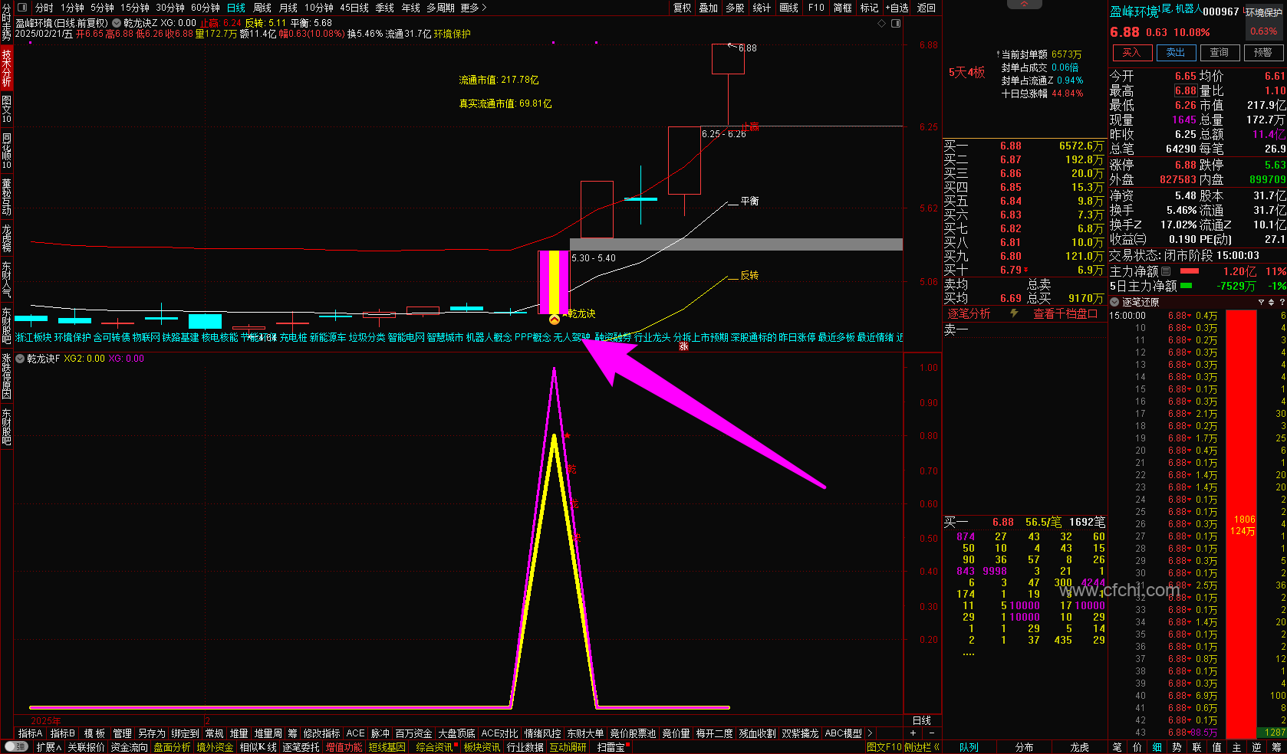The height and width of the screenshot is (754, 1287).
Task: Click the filter icon in 逐笔还原 header
Action: pyautogui.click(x=1261, y=302)
